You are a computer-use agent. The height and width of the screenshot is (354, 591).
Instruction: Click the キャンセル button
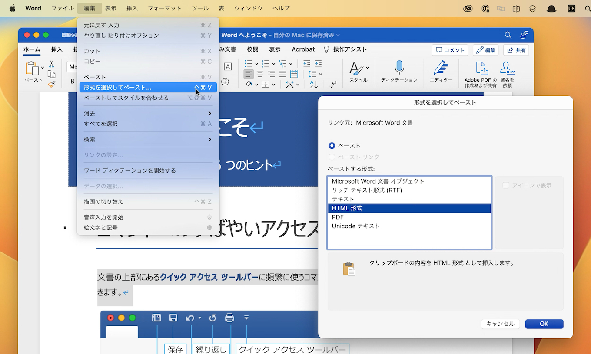pyautogui.click(x=500, y=324)
